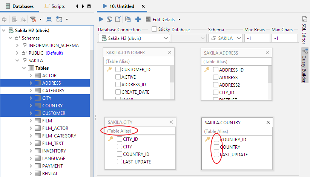Select the PAYMENT table in tree

point(52,166)
